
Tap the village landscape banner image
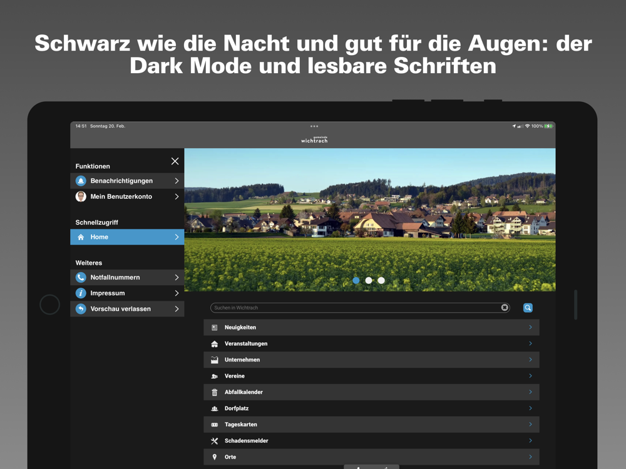pyautogui.click(x=370, y=219)
